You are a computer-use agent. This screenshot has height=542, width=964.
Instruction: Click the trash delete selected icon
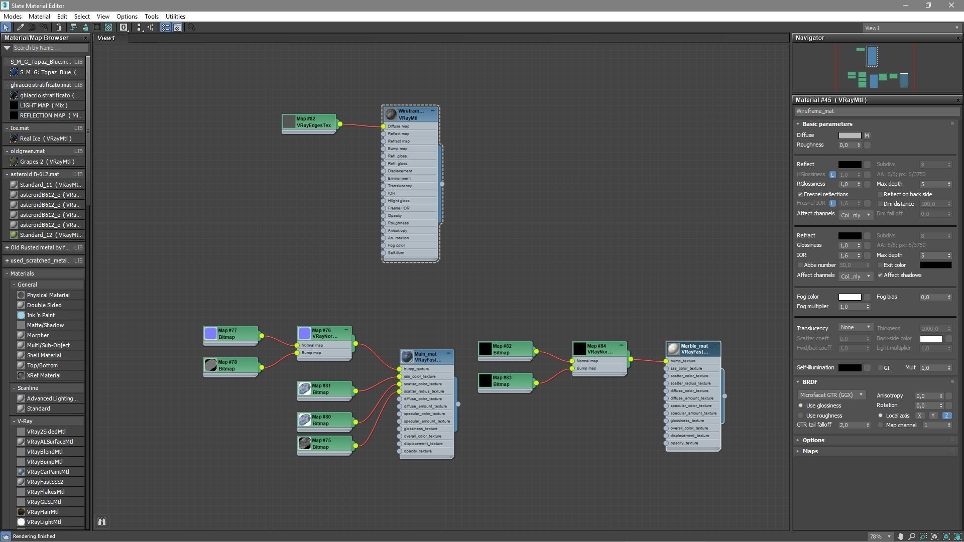click(x=59, y=28)
